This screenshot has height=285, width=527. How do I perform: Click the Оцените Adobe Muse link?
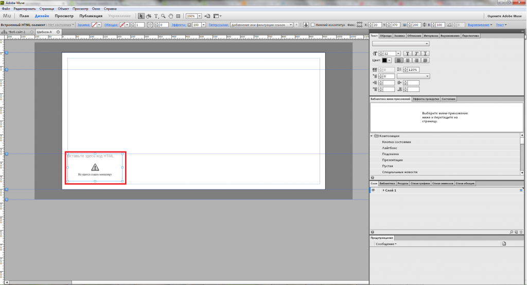(504, 16)
